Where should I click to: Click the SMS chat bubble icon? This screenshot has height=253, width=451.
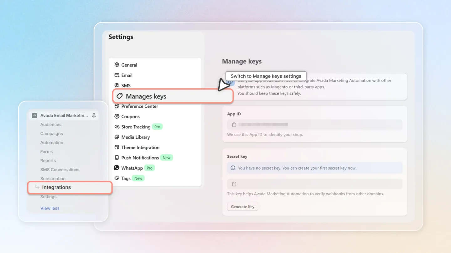117,86
